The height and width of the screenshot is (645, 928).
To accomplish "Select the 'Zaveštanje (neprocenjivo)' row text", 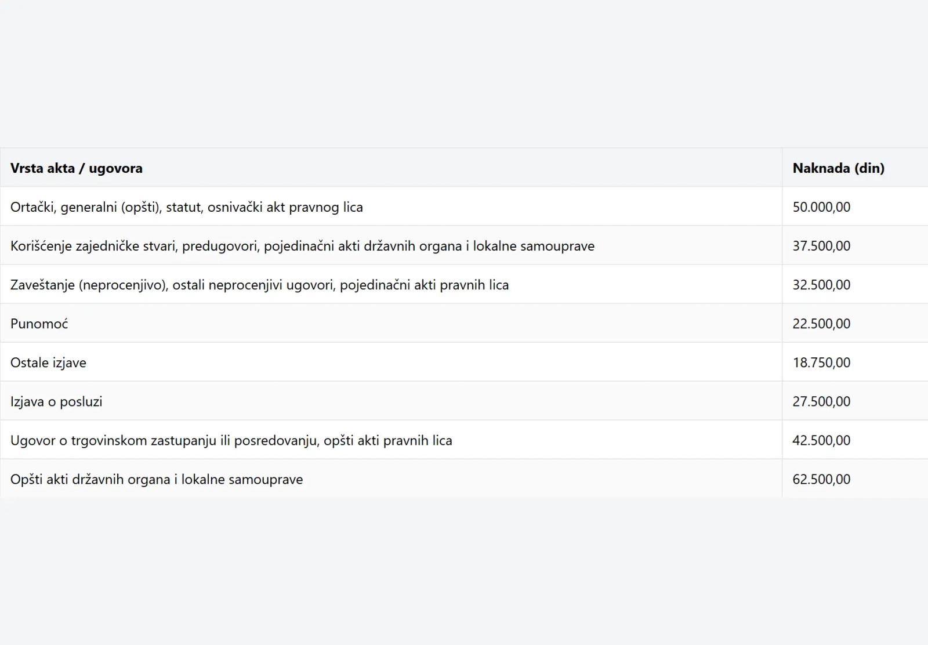I will 259,285.
